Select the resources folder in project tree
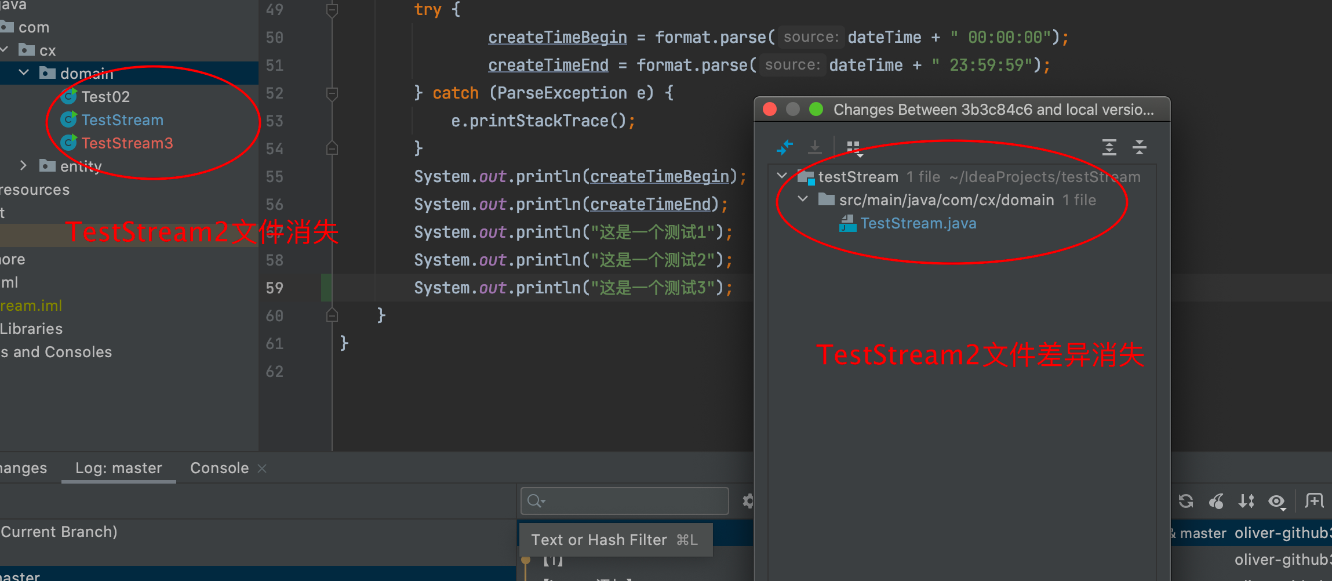 tap(35, 190)
